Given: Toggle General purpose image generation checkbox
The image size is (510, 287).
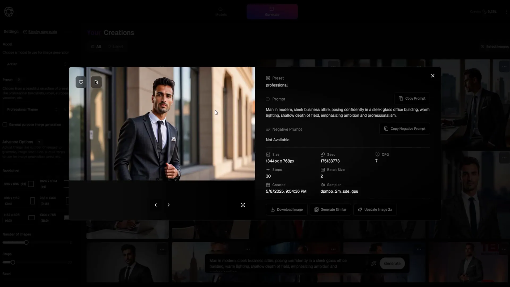Looking at the screenshot, I should 5,125.
